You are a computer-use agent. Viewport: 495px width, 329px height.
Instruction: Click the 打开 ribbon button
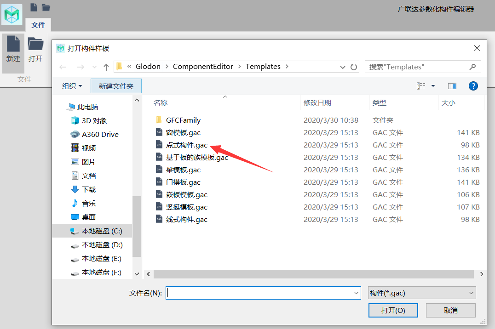(35, 49)
